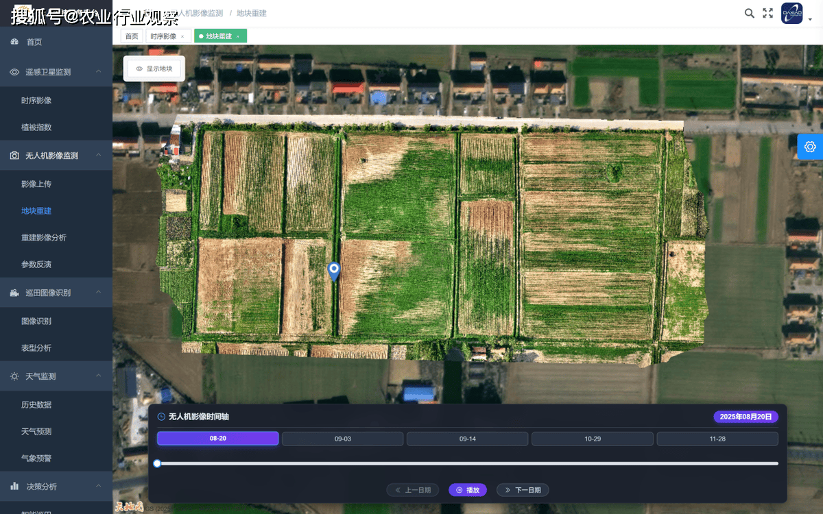Go to next date with 下一日期
The width and height of the screenshot is (823, 514).
click(x=523, y=490)
